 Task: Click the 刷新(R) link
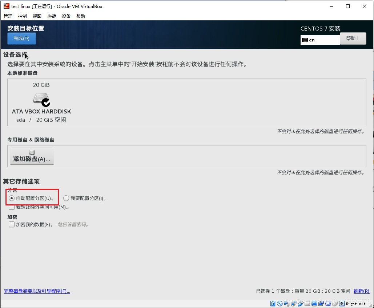pos(361,291)
